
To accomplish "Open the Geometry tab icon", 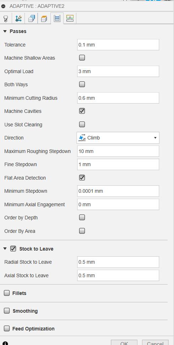I will tap(19, 18).
